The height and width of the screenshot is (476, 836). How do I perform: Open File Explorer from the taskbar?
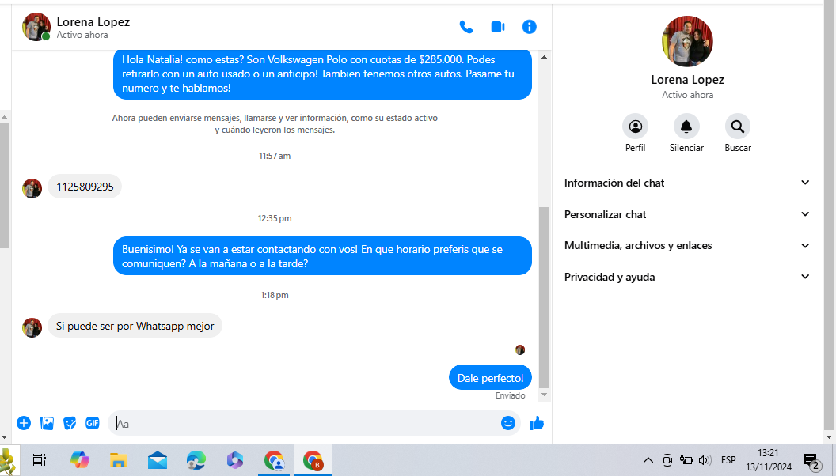[118, 460]
